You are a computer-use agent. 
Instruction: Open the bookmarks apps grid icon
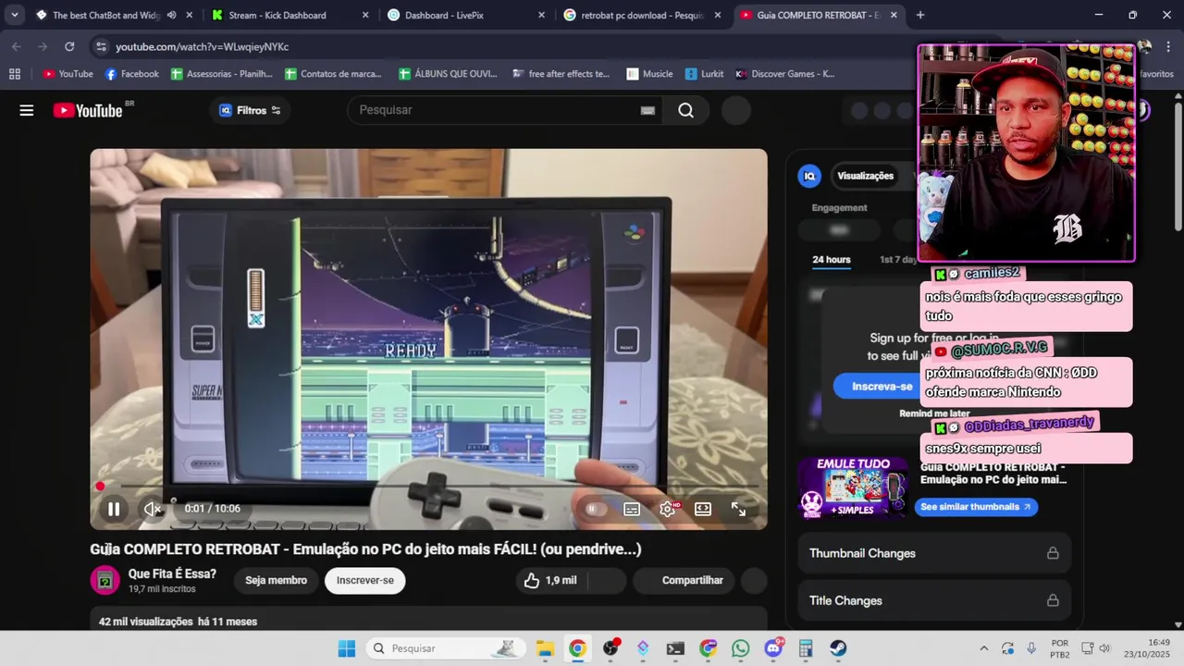(14, 74)
